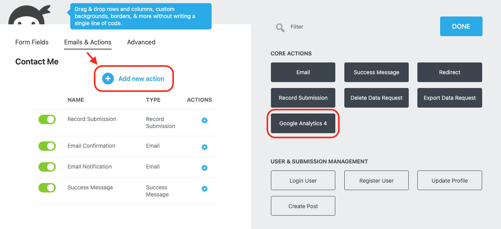Open Email Confirmation settings gear
This screenshot has width=501, height=229.
pos(205,147)
